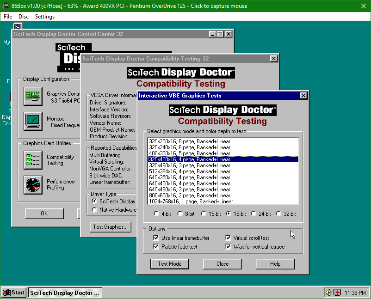Uncheck Use linear framebuffer option
The image size is (371, 299).
tap(156, 238)
